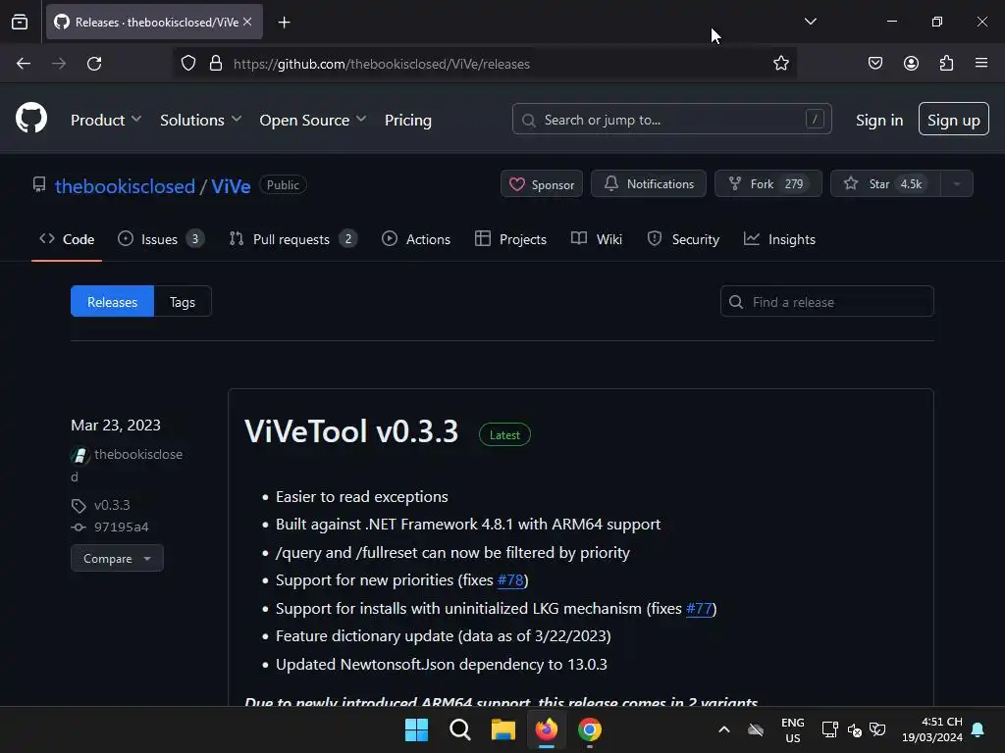Open the Pricing page
The width and height of the screenshot is (1005, 753).
coord(408,120)
